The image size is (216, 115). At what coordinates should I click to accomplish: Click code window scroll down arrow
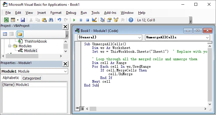point(210,104)
